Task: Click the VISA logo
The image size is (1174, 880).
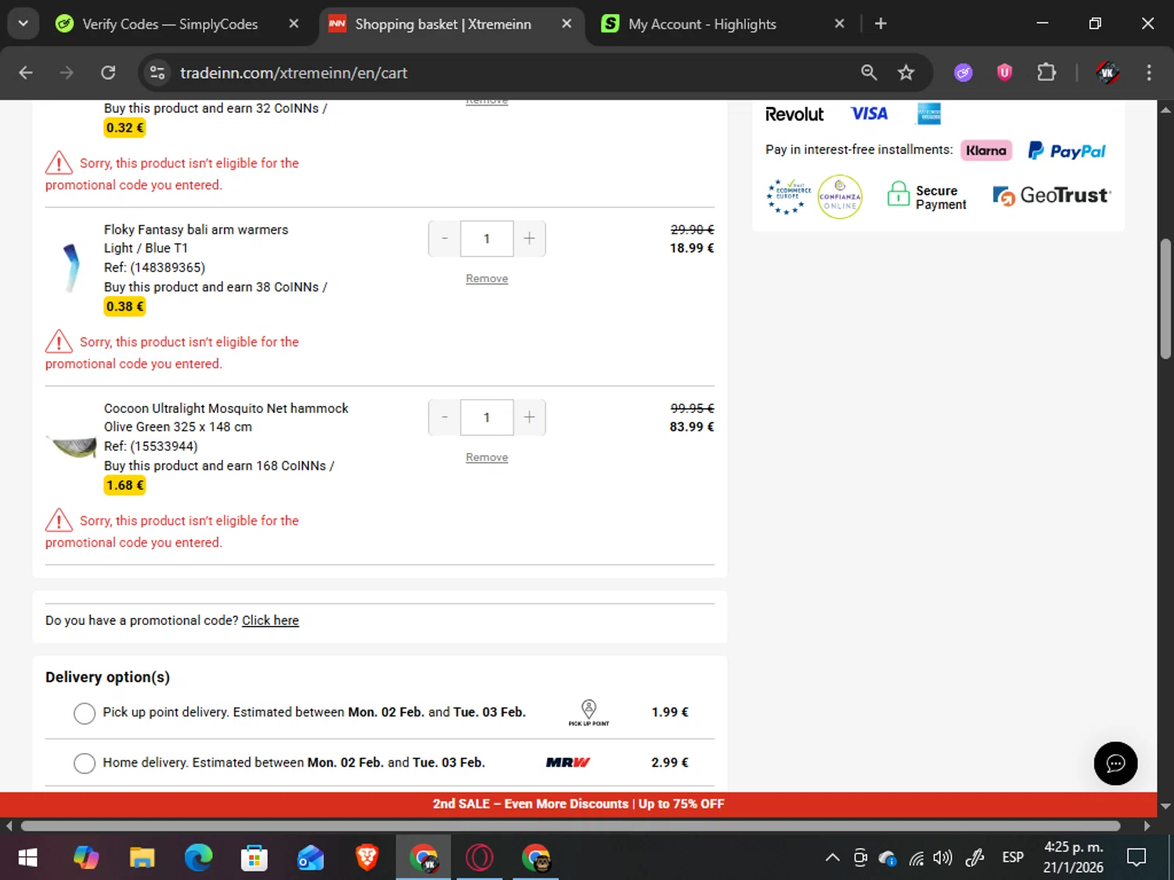Action: (x=870, y=114)
